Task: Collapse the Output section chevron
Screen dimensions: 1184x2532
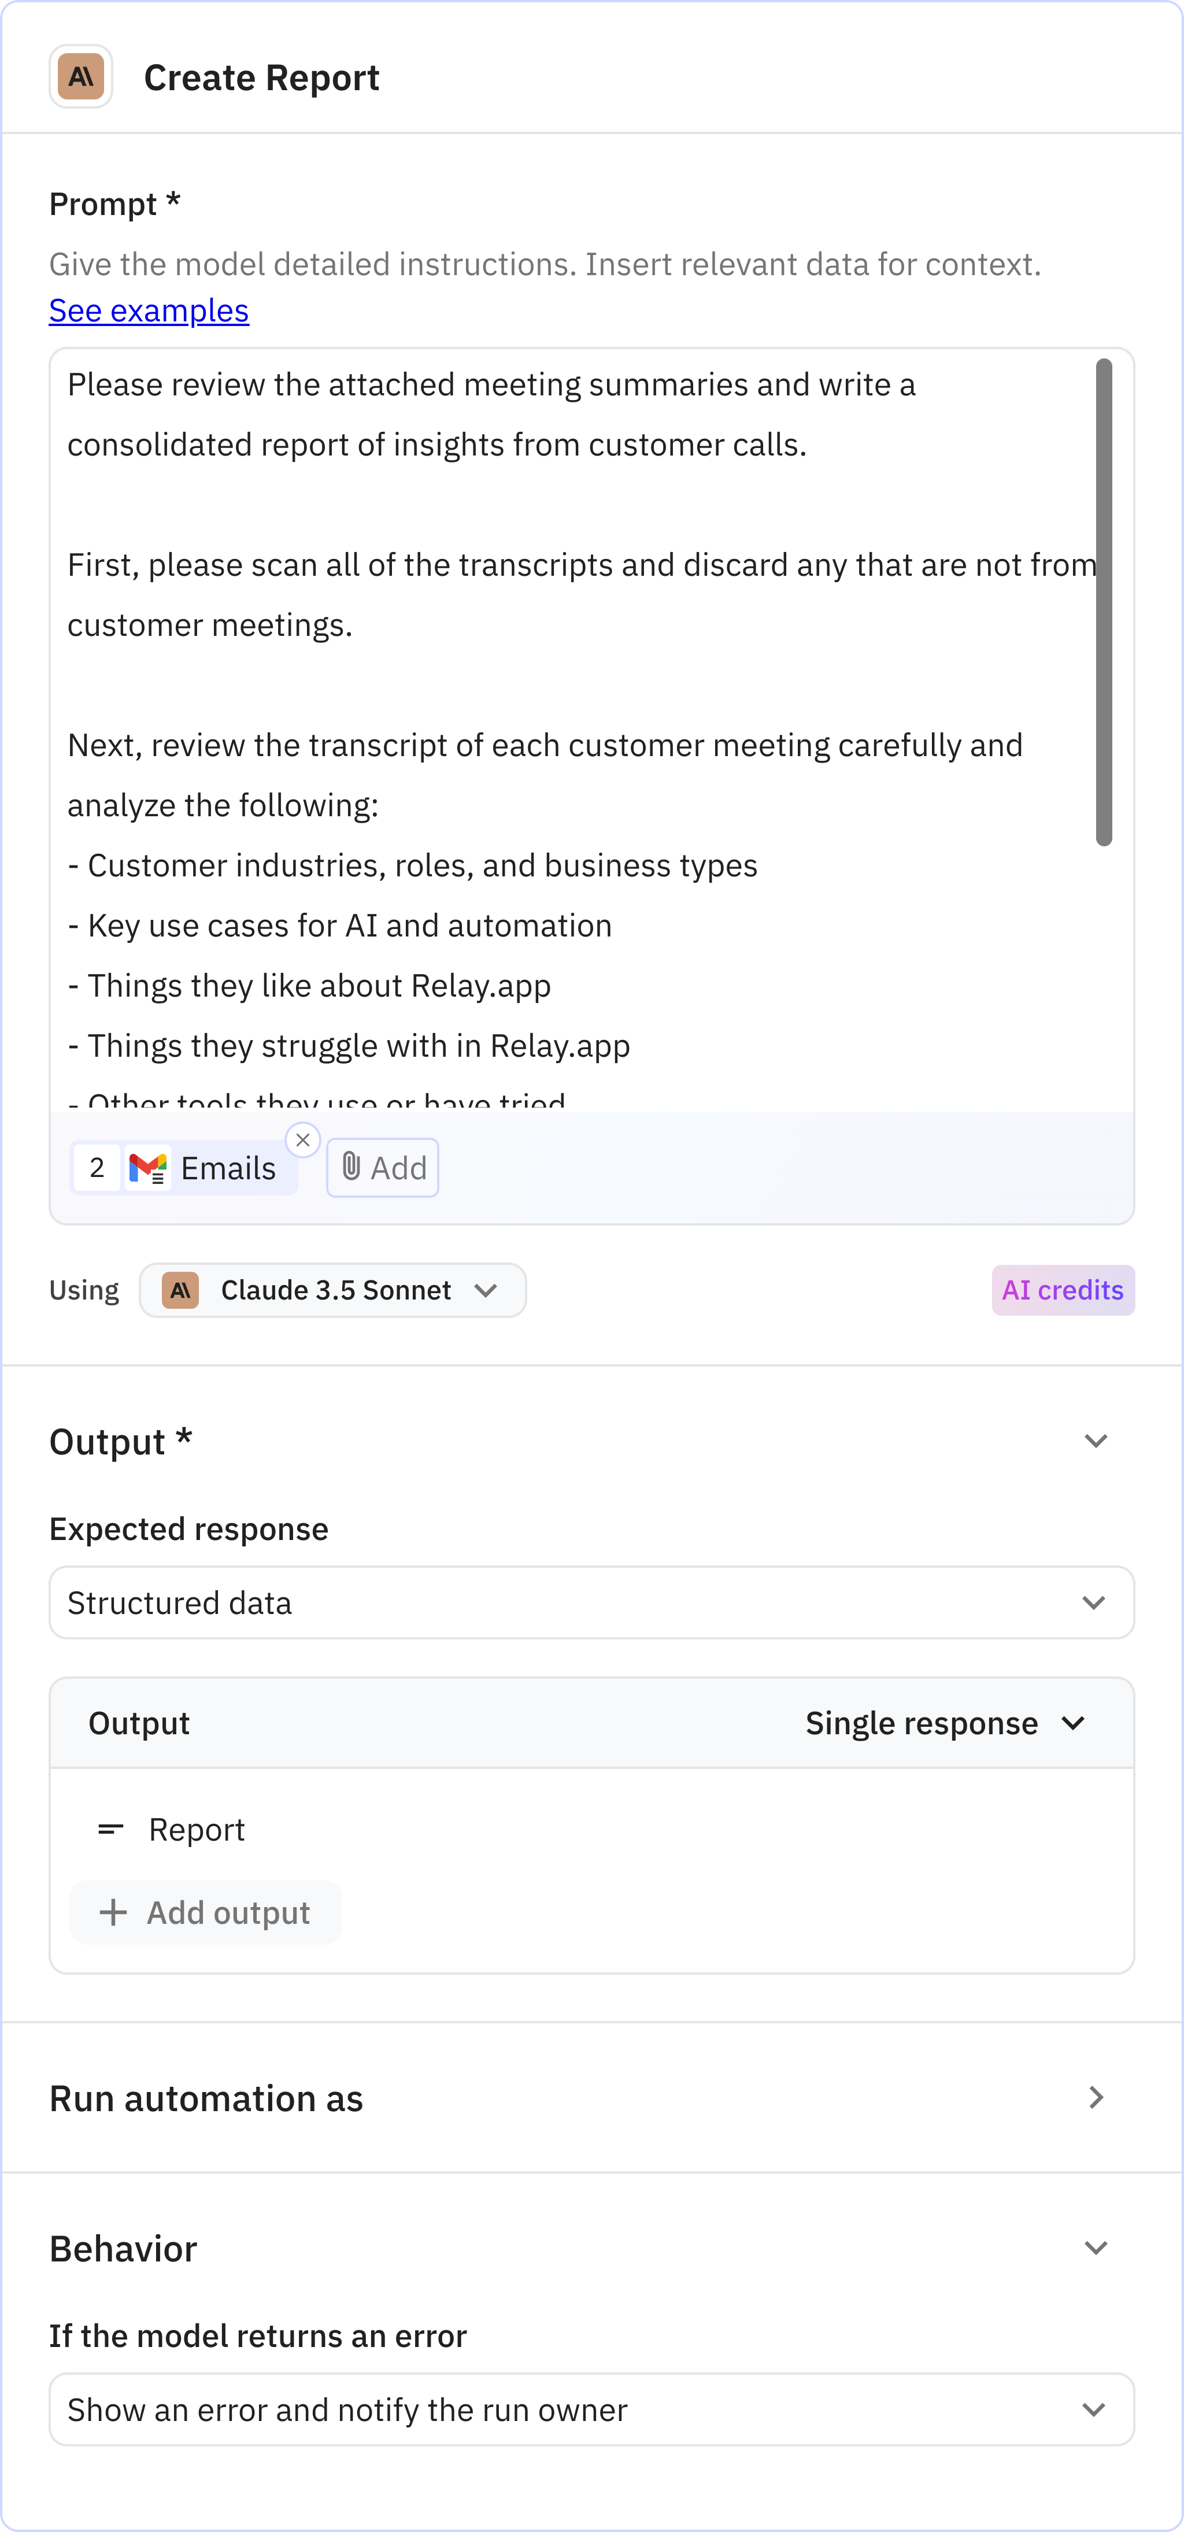Action: (1096, 1441)
